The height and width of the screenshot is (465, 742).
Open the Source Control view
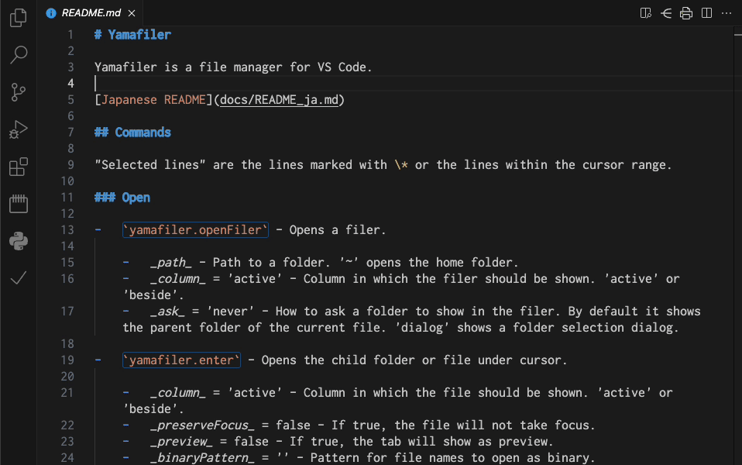pos(19,92)
